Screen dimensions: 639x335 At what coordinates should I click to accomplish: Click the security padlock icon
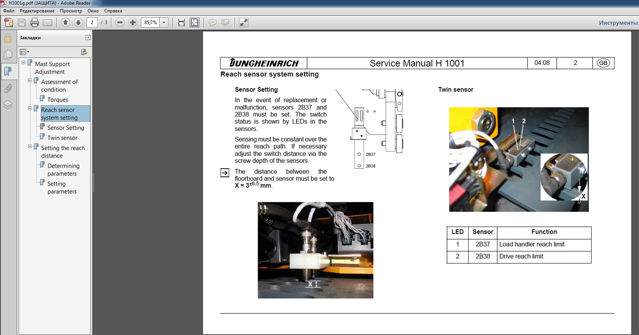8,38
